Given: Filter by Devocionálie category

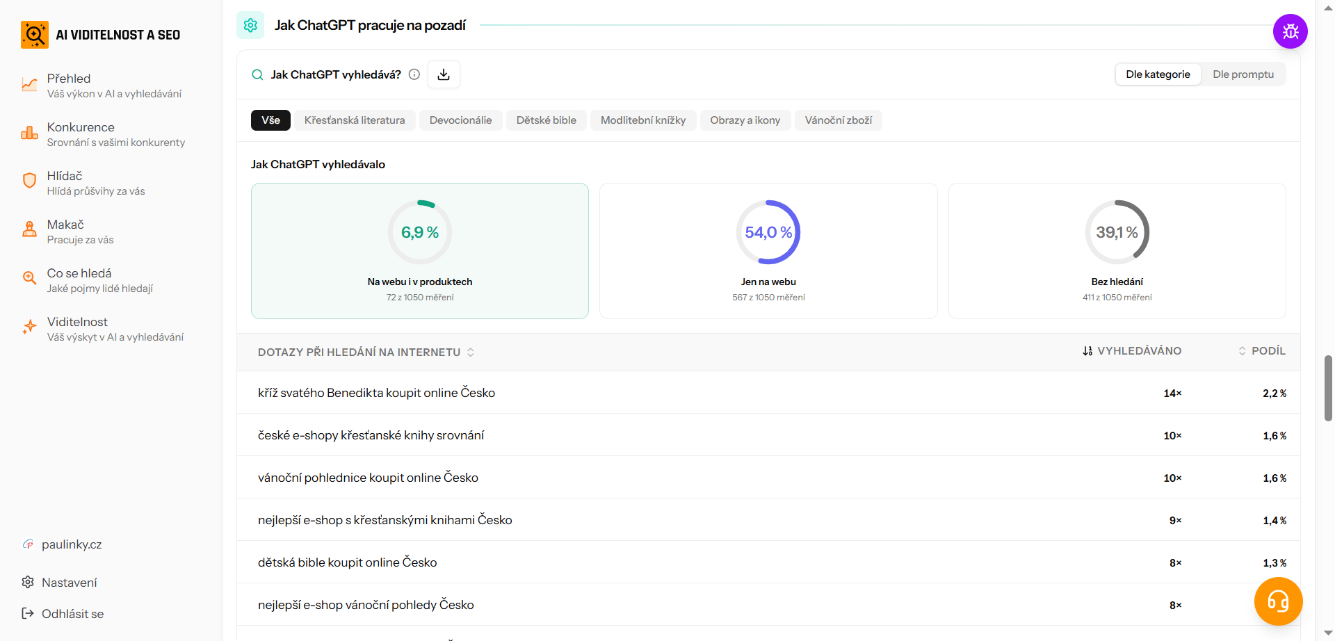Looking at the screenshot, I should pyautogui.click(x=460, y=120).
